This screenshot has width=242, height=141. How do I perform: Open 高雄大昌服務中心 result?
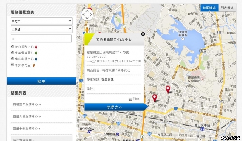(27, 116)
